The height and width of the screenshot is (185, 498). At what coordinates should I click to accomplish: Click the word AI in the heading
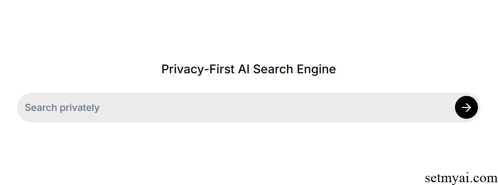click(x=244, y=69)
